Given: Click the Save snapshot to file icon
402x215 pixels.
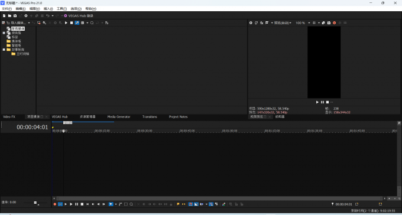Looking at the screenshot, I should (329, 23).
